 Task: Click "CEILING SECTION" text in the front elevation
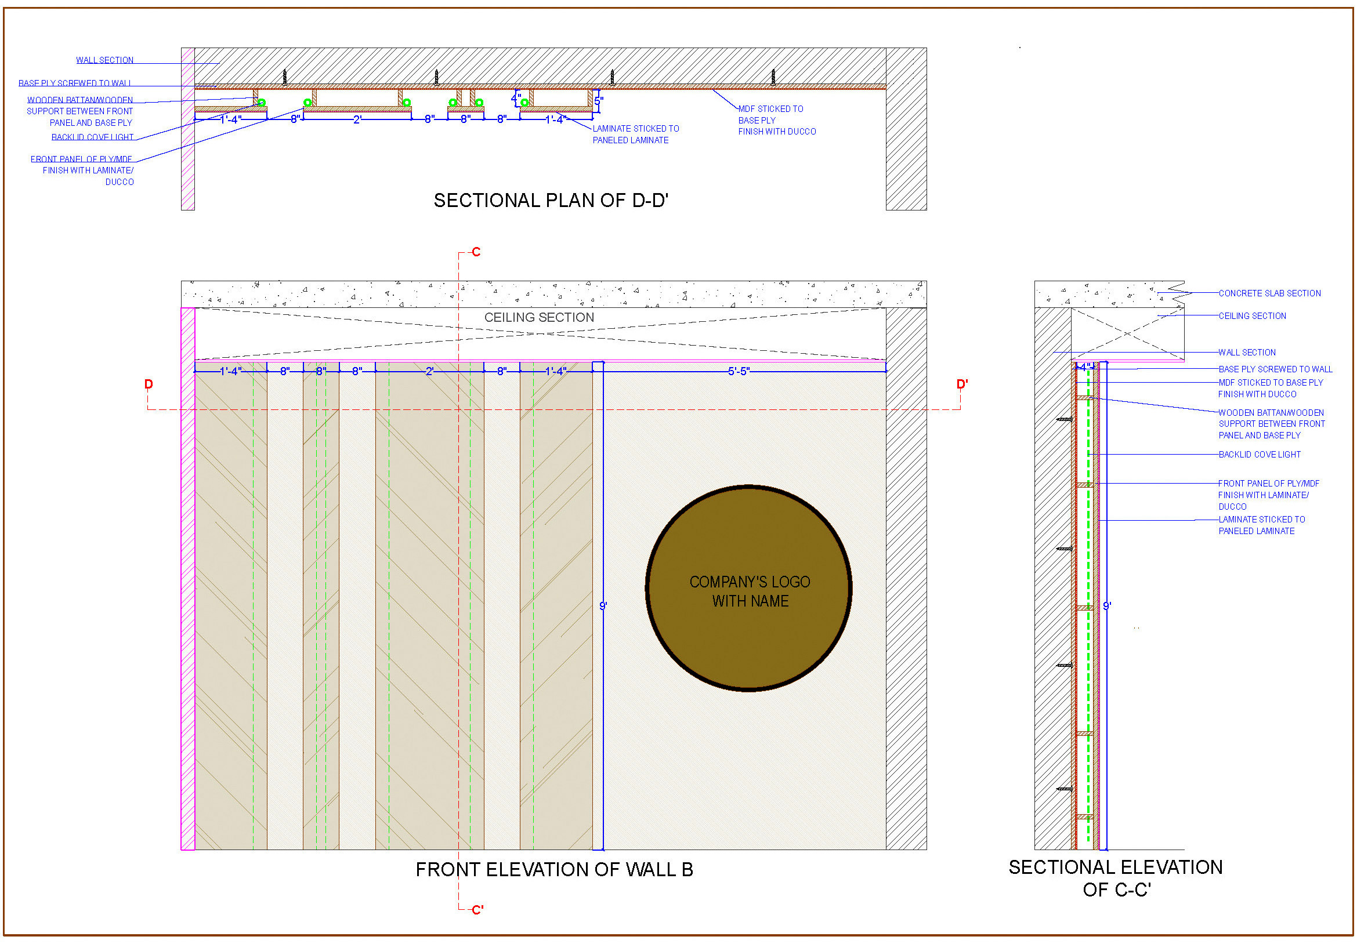(539, 318)
